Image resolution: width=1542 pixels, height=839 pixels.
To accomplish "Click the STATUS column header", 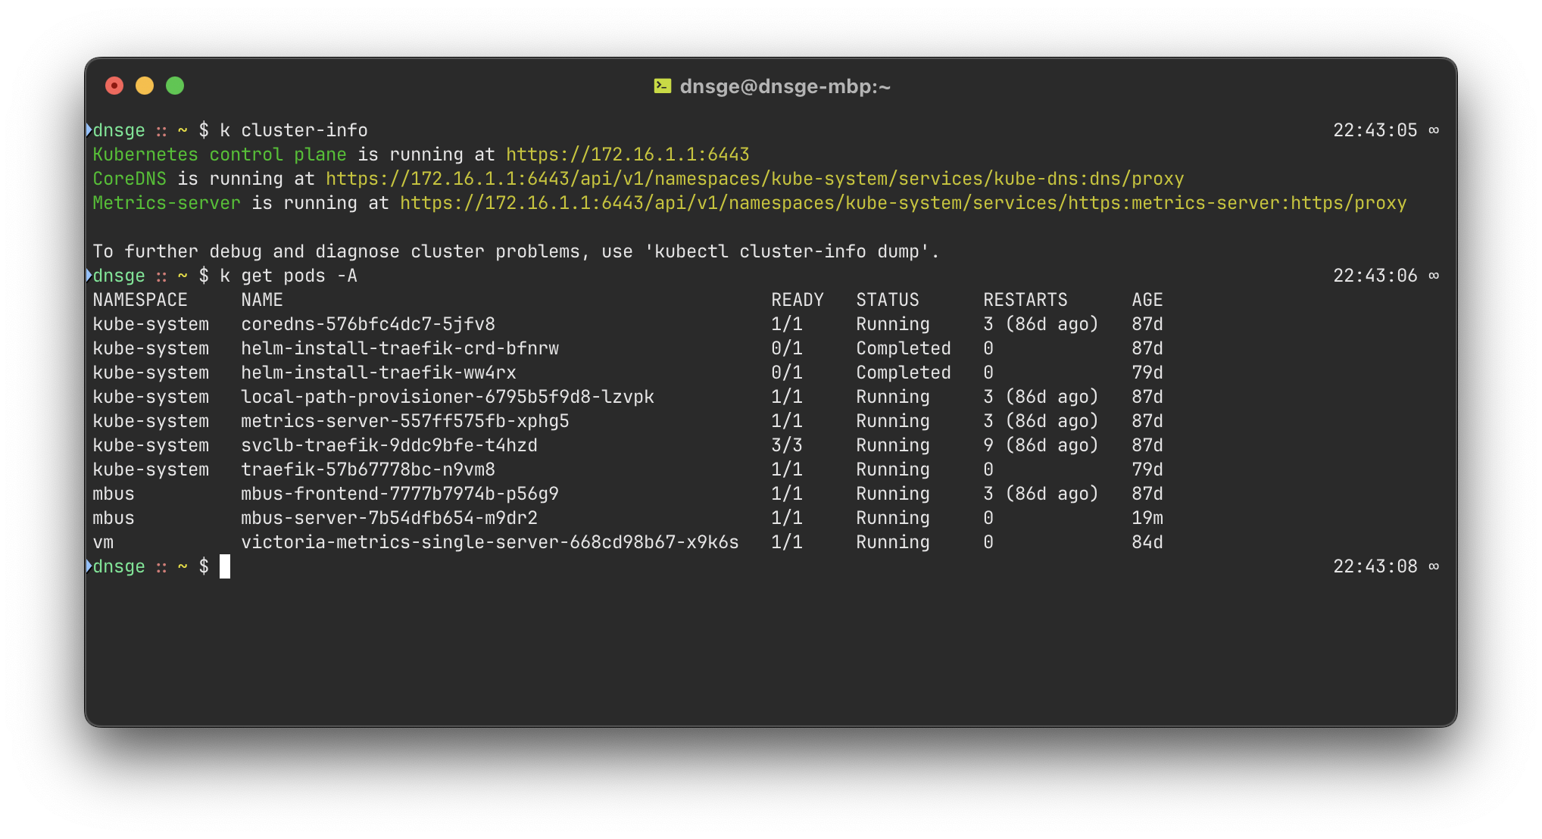I will pyautogui.click(x=888, y=299).
